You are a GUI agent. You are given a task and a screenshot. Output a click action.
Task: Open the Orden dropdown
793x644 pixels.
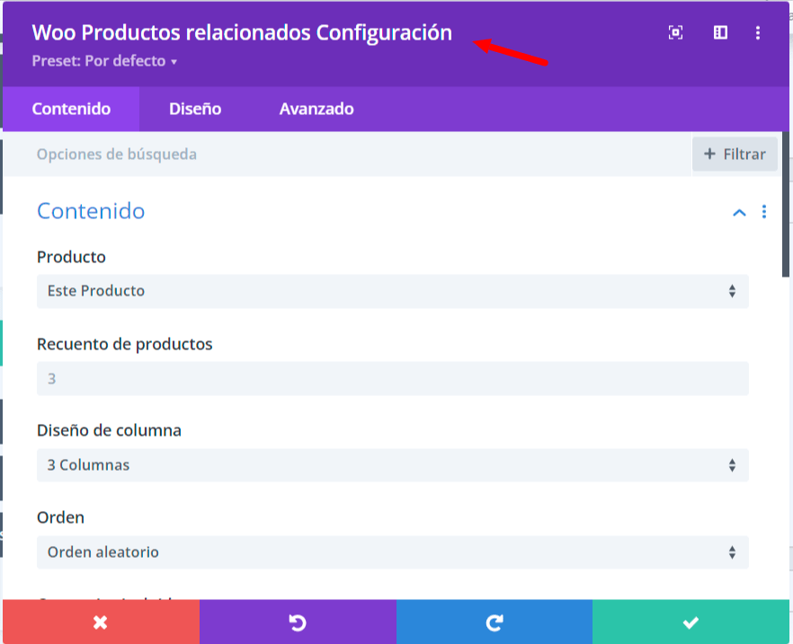point(392,552)
